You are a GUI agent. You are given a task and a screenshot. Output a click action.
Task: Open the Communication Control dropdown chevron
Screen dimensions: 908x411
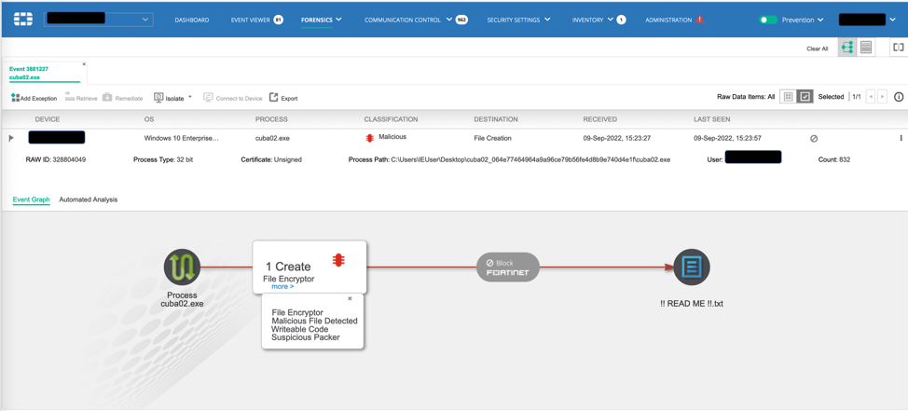(x=448, y=19)
